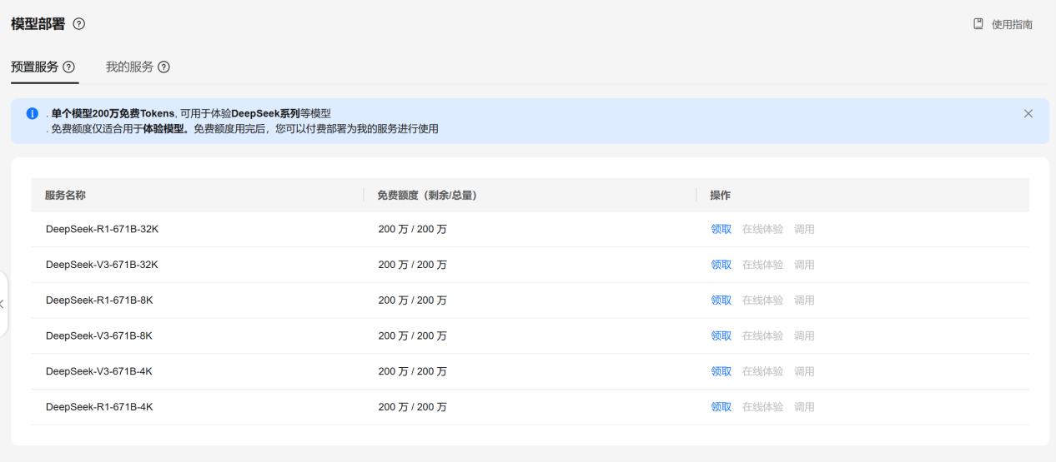Select the 预置服务 tab
Screen dimensions: 1056x462
tap(34, 67)
